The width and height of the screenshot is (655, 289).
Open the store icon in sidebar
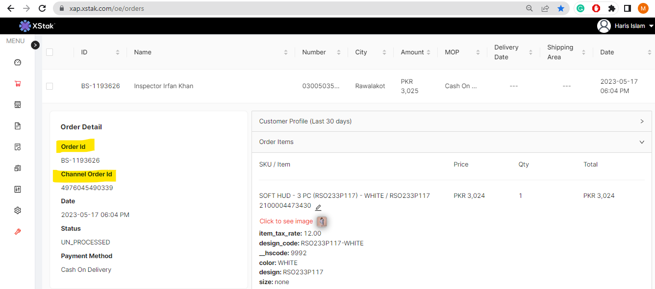pos(18,105)
